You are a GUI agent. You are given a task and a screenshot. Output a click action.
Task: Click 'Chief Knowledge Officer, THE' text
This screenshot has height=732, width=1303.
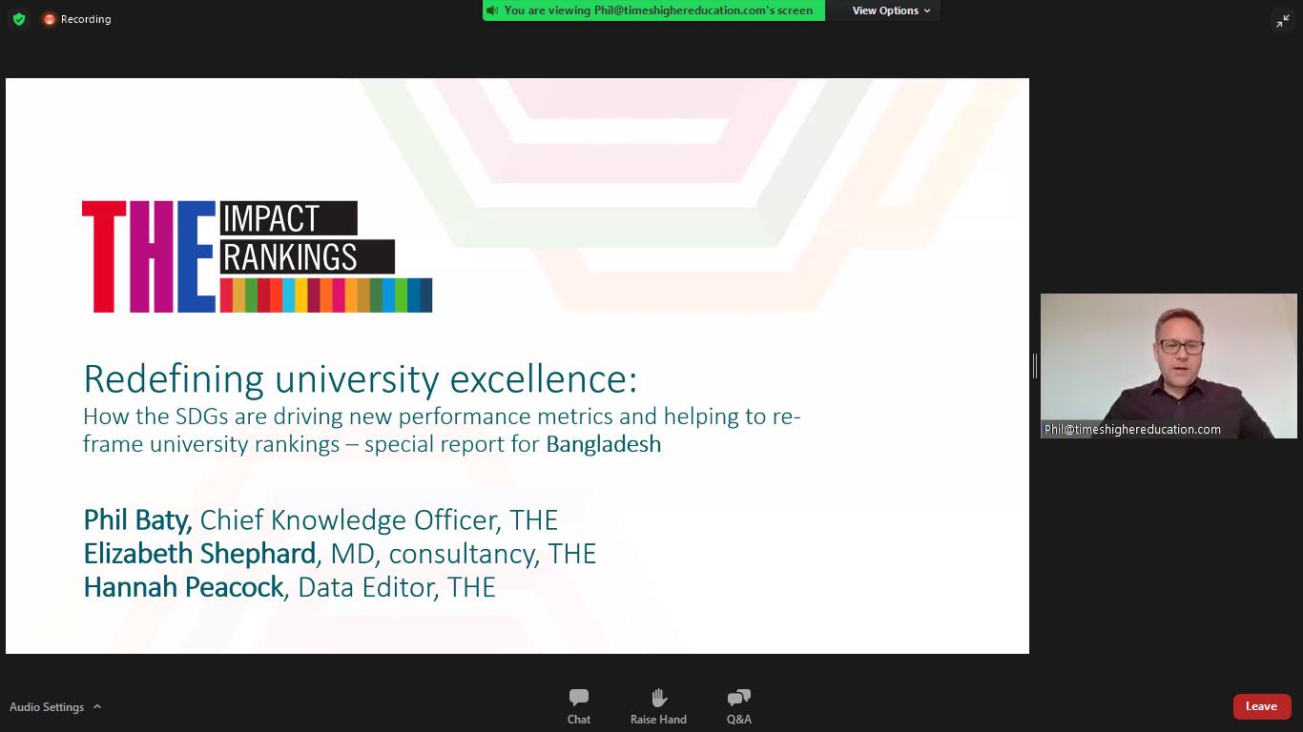click(x=379, y=519)
